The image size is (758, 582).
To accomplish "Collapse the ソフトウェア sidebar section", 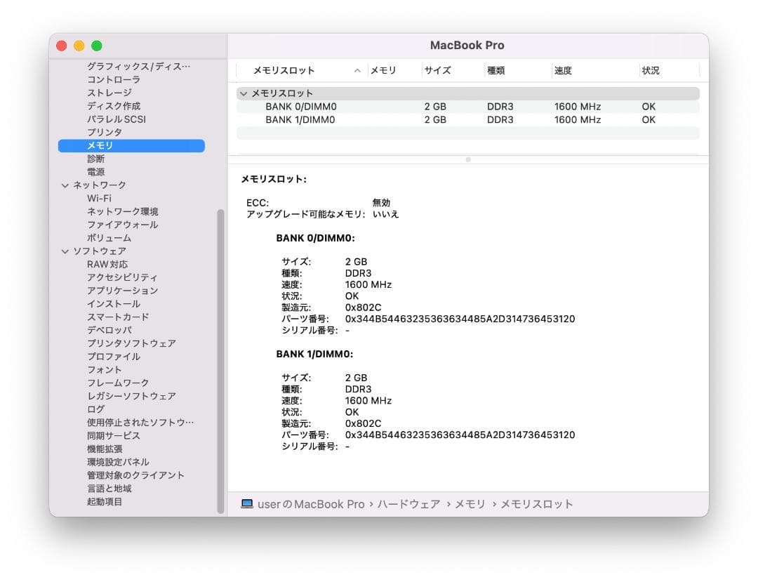I will (65, 251).
